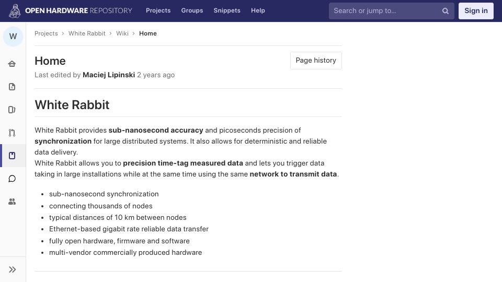Click the author name Maciej Lipinski

pos(109,75)
